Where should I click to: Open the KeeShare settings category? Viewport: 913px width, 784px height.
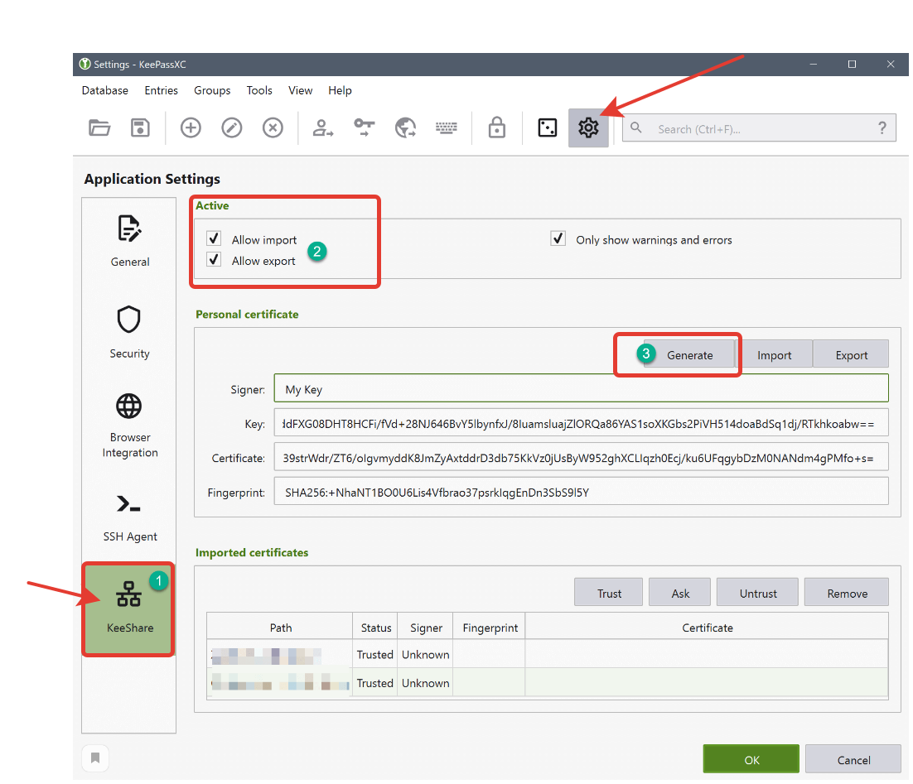click(x=129, y=608)
